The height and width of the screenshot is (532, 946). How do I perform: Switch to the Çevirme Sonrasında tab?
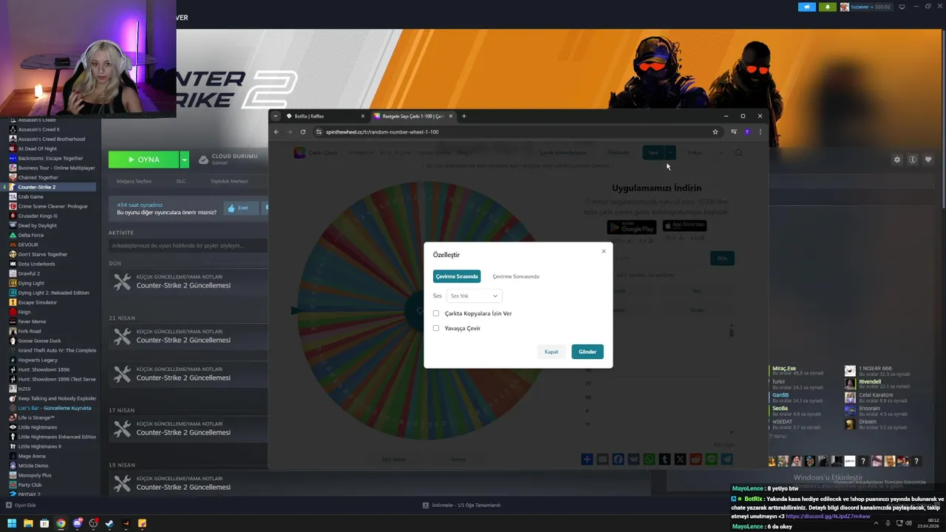[516, 276]
